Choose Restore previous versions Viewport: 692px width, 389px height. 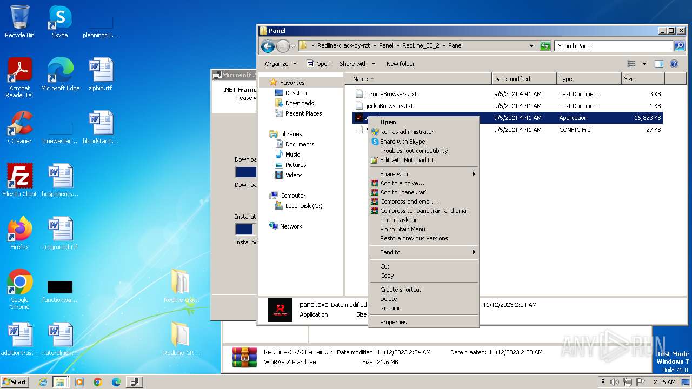[x=423, y=238]
